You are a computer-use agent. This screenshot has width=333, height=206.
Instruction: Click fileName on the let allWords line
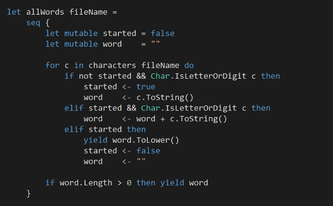[x=88, y=12]
